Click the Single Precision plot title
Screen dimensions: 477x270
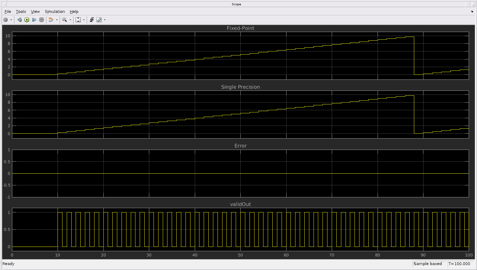[240, 87]
